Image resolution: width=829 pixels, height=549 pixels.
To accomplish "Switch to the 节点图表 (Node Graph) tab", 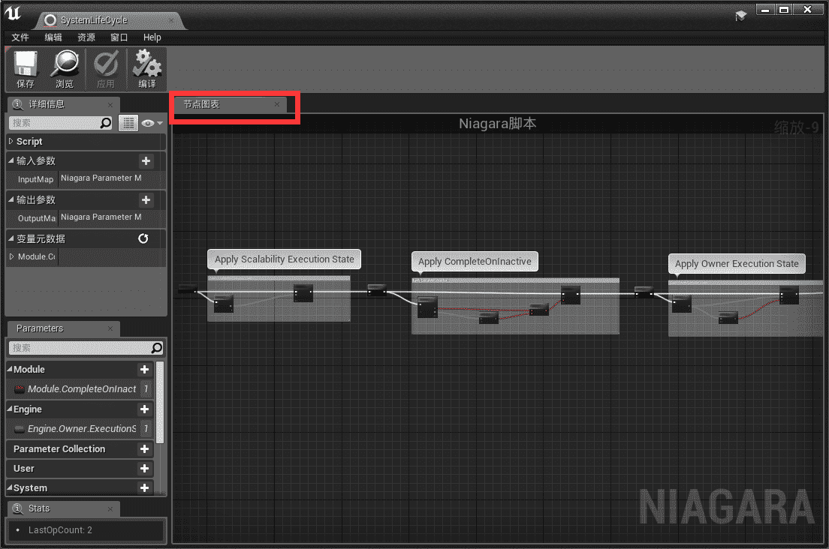I will [202, 104].
